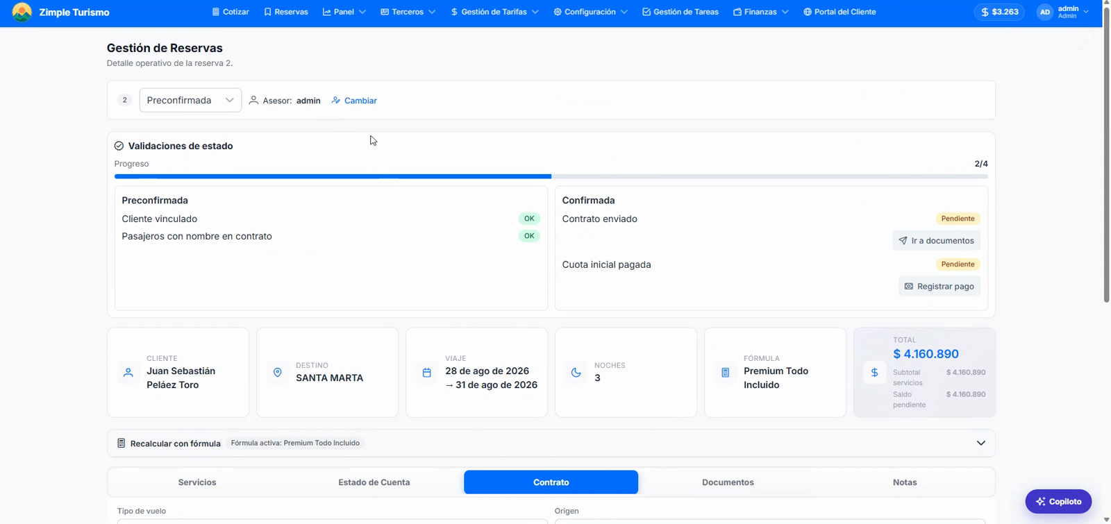Click the Ir a documentos button
The image size is (1111, 524).
click(x=937, y=241)
